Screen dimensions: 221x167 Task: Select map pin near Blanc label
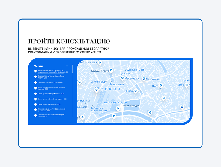(160, 85)
